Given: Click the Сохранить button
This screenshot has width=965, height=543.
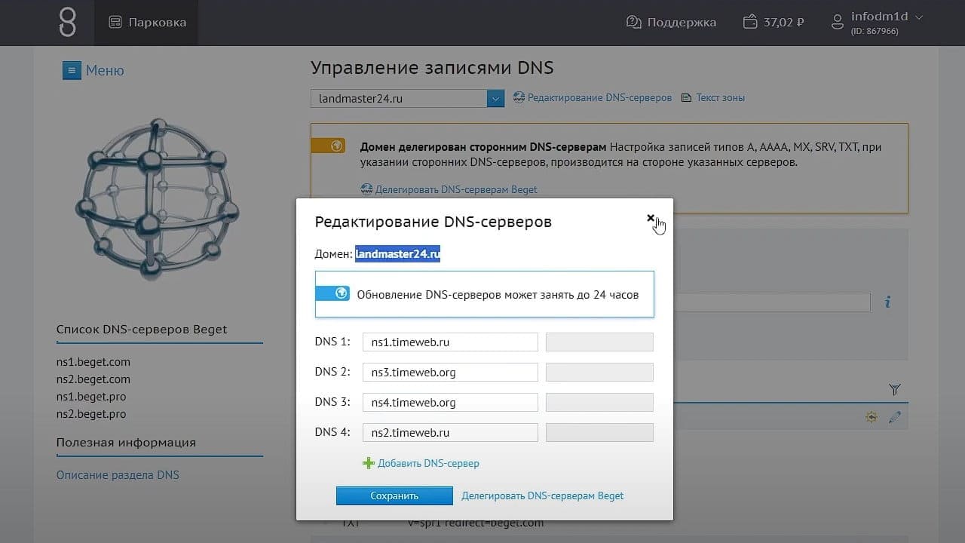Looking at the screenshot, I should click(x=394, y=495).
